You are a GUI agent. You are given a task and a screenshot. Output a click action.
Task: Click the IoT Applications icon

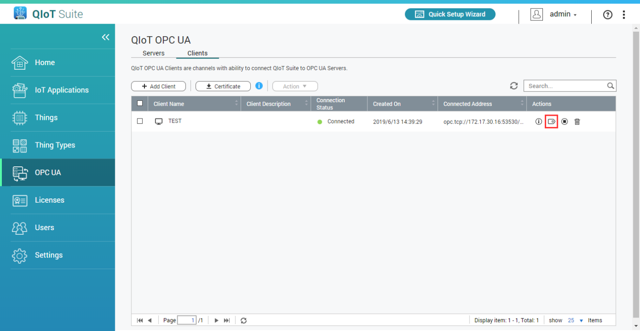(x=20, y=90)
